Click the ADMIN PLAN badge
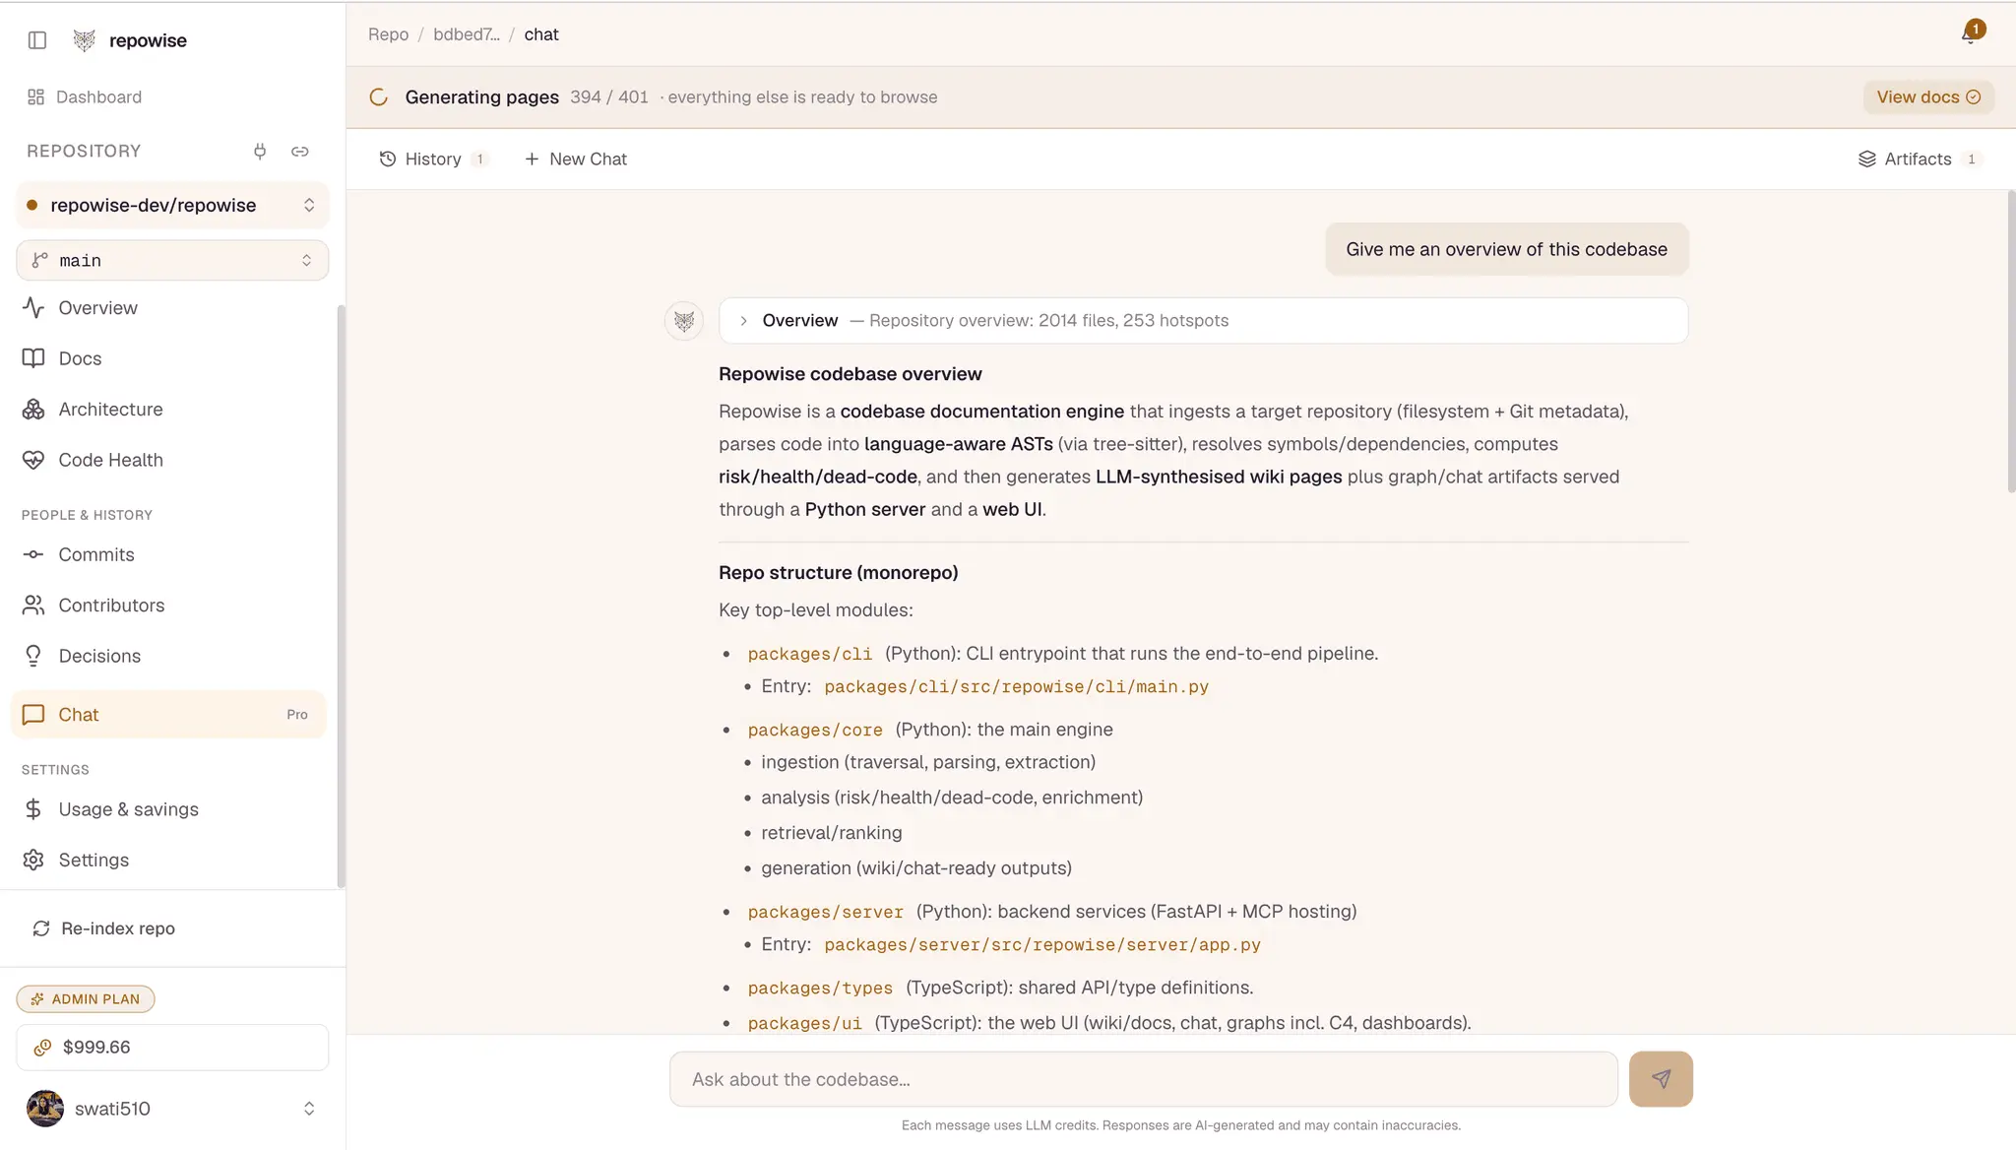This screenshot has width=2016, height=1150. 86,998
